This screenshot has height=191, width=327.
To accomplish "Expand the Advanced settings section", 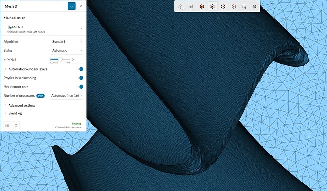I will tap(6, 105).
